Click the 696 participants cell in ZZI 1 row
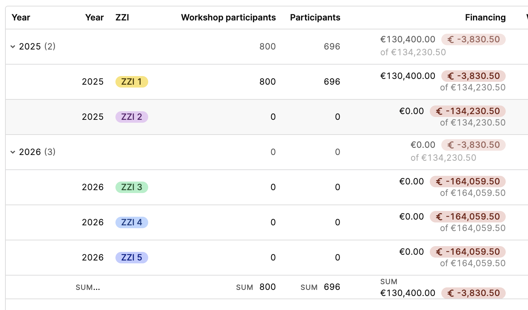This screenshot has width=528, height=310. coord(332,82)
